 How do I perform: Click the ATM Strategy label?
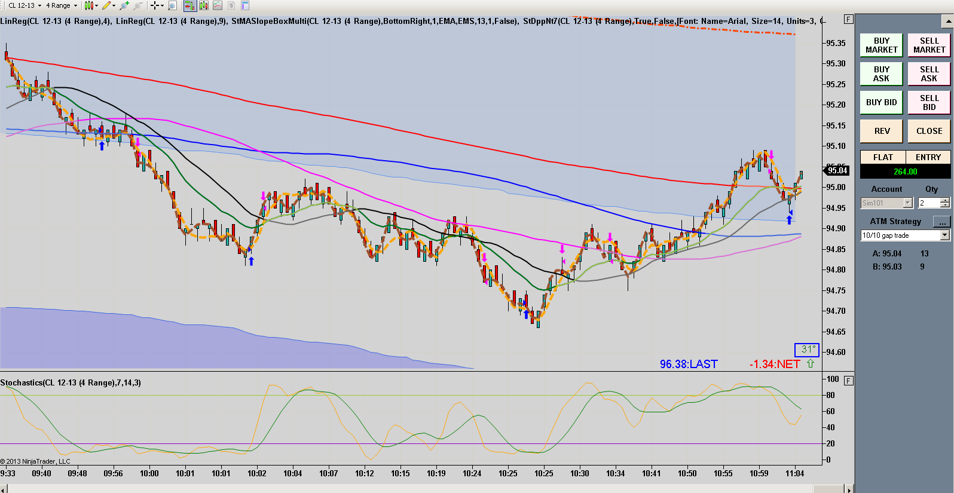click(895, 221)
